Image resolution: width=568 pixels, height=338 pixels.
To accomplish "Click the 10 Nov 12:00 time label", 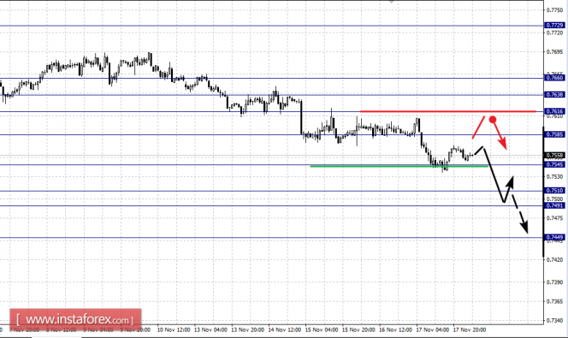I will click(x=174, y=330).
